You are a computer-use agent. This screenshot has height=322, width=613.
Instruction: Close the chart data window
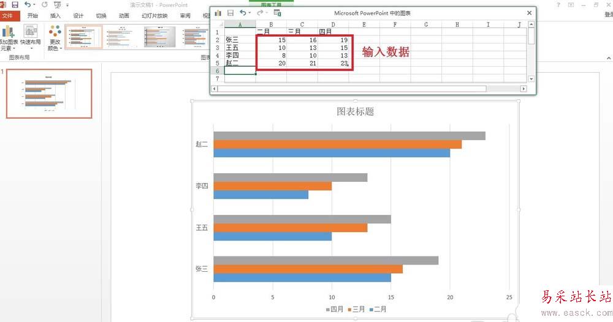click(530, 13)
